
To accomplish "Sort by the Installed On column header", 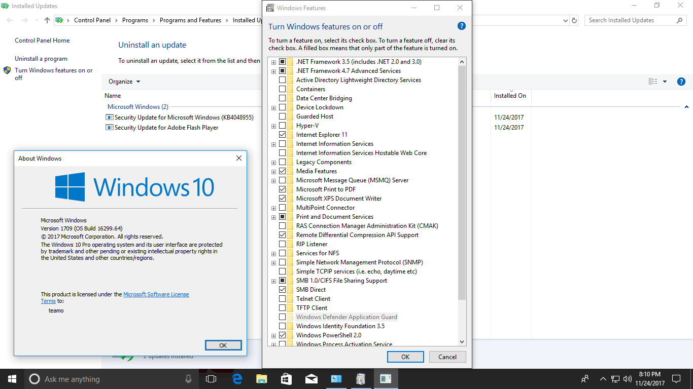I will 510,95.
